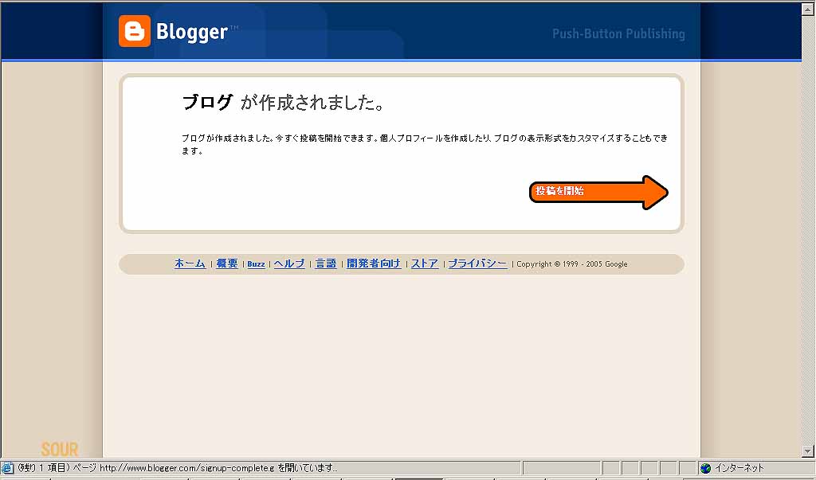Open the 概要 footer link
Screen dimensions: 816x480
[x=227, y=263]
